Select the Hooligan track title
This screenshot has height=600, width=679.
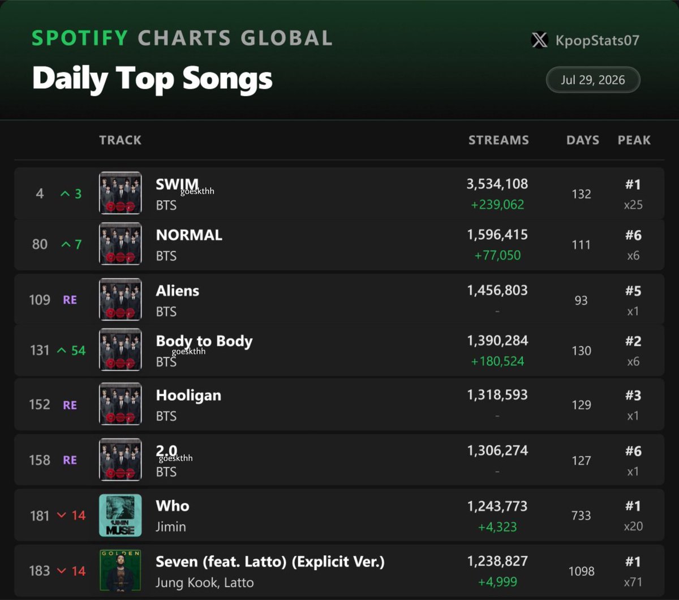[188, 395]
